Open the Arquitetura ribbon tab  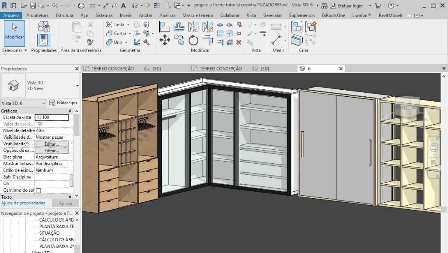37,15
